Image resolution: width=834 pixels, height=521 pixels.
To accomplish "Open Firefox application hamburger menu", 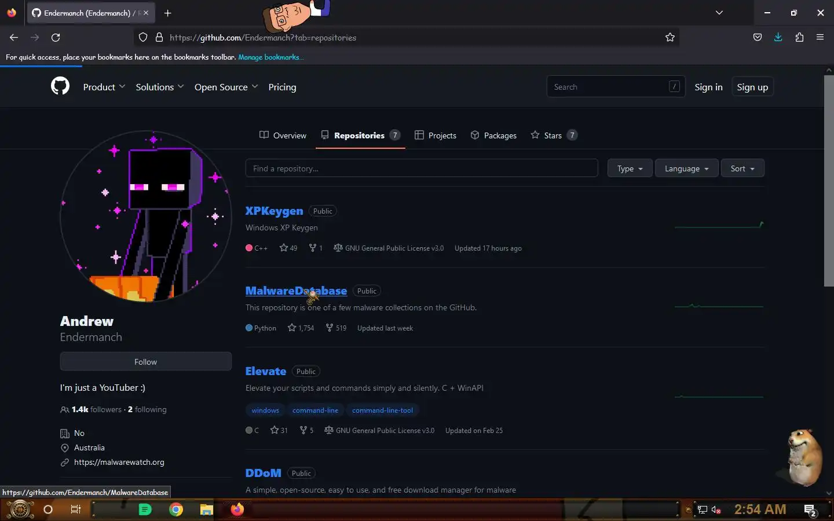I will click(820, 37).
